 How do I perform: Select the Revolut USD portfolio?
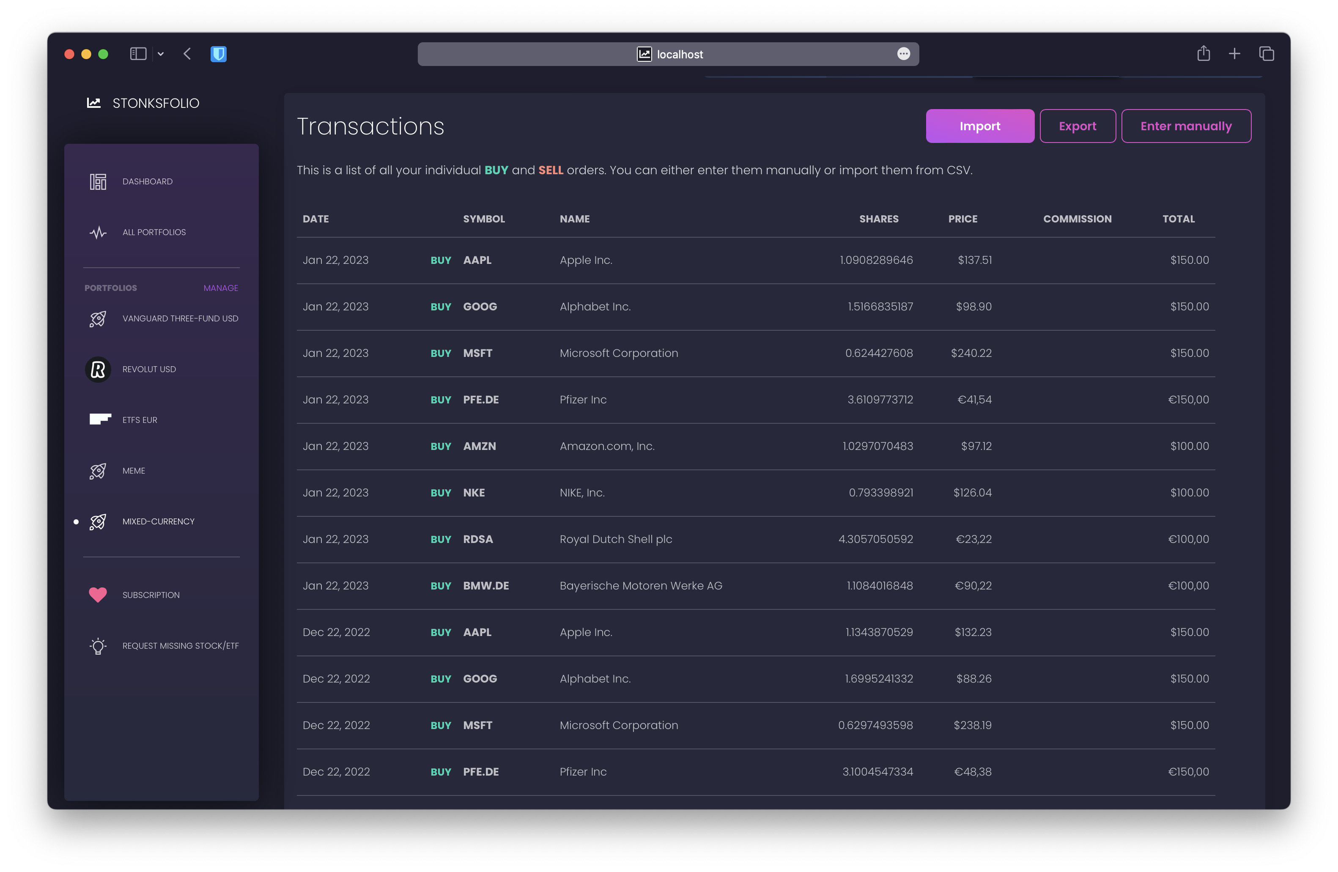click(149, 369)
